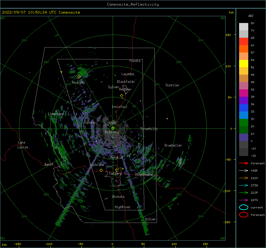Click the magenta swatch between 42 and 39
The image size is (266, 248).
tap(244, 93)
